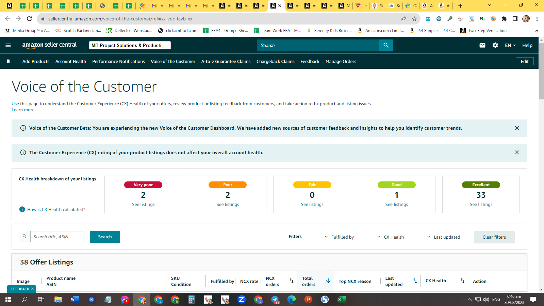See listings with Excellent CX Health

(481, 204)
